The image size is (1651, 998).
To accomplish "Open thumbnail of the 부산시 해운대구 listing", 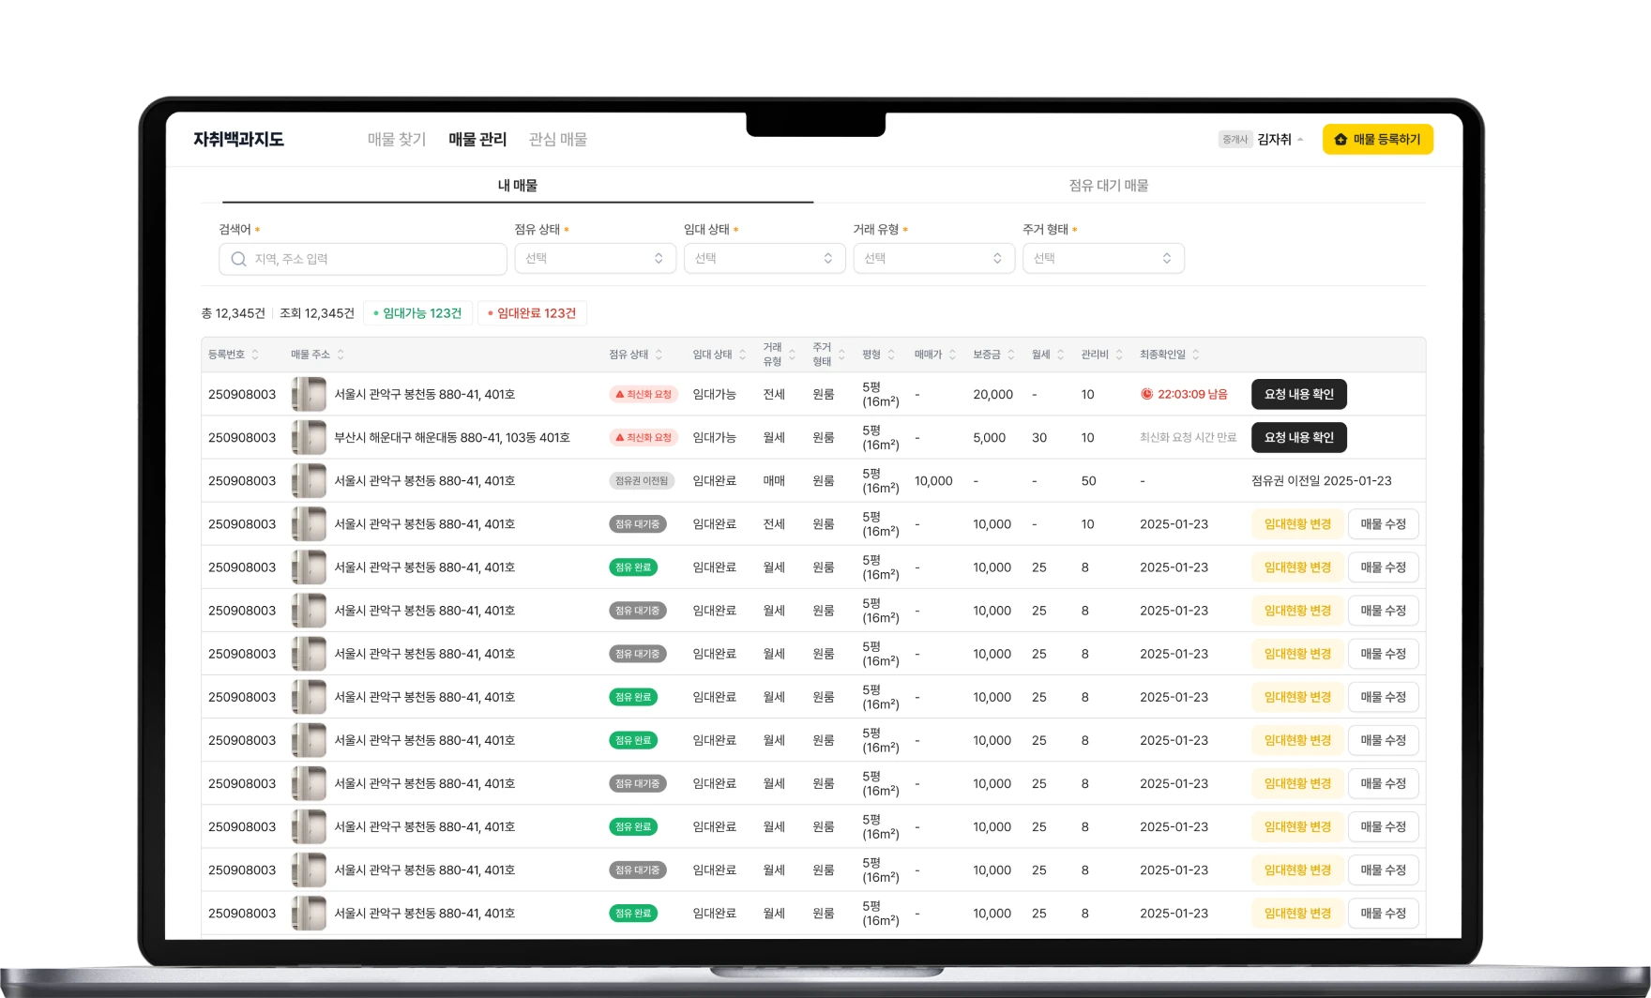I will tap(309, 437).
